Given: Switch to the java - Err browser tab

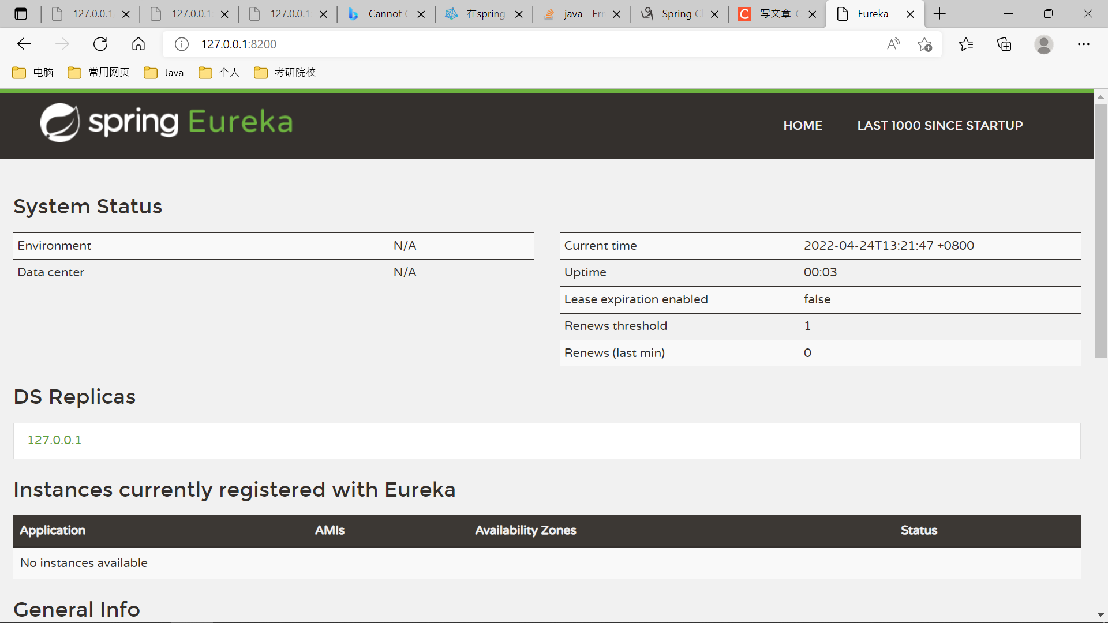Looking at the screenshot, I should coord(577,14).
